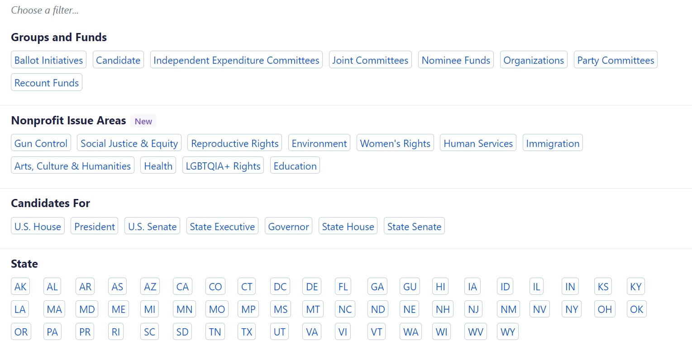Choose Governor under Candidates For

(288, 226)
